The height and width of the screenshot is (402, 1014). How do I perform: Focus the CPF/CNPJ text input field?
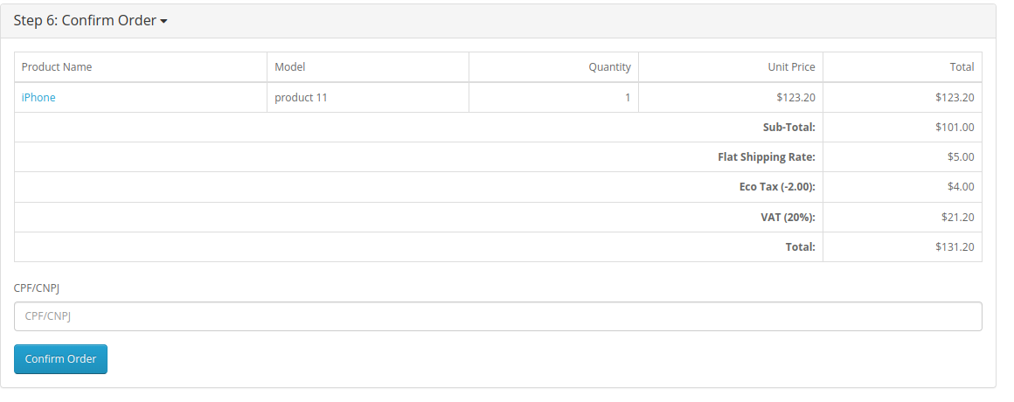coord(498,316)
